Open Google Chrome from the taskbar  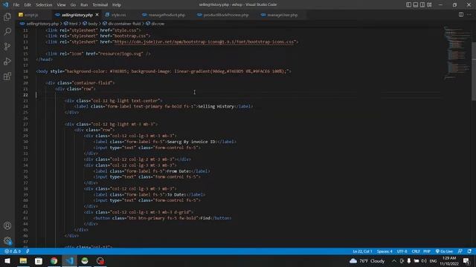point(54,261)
